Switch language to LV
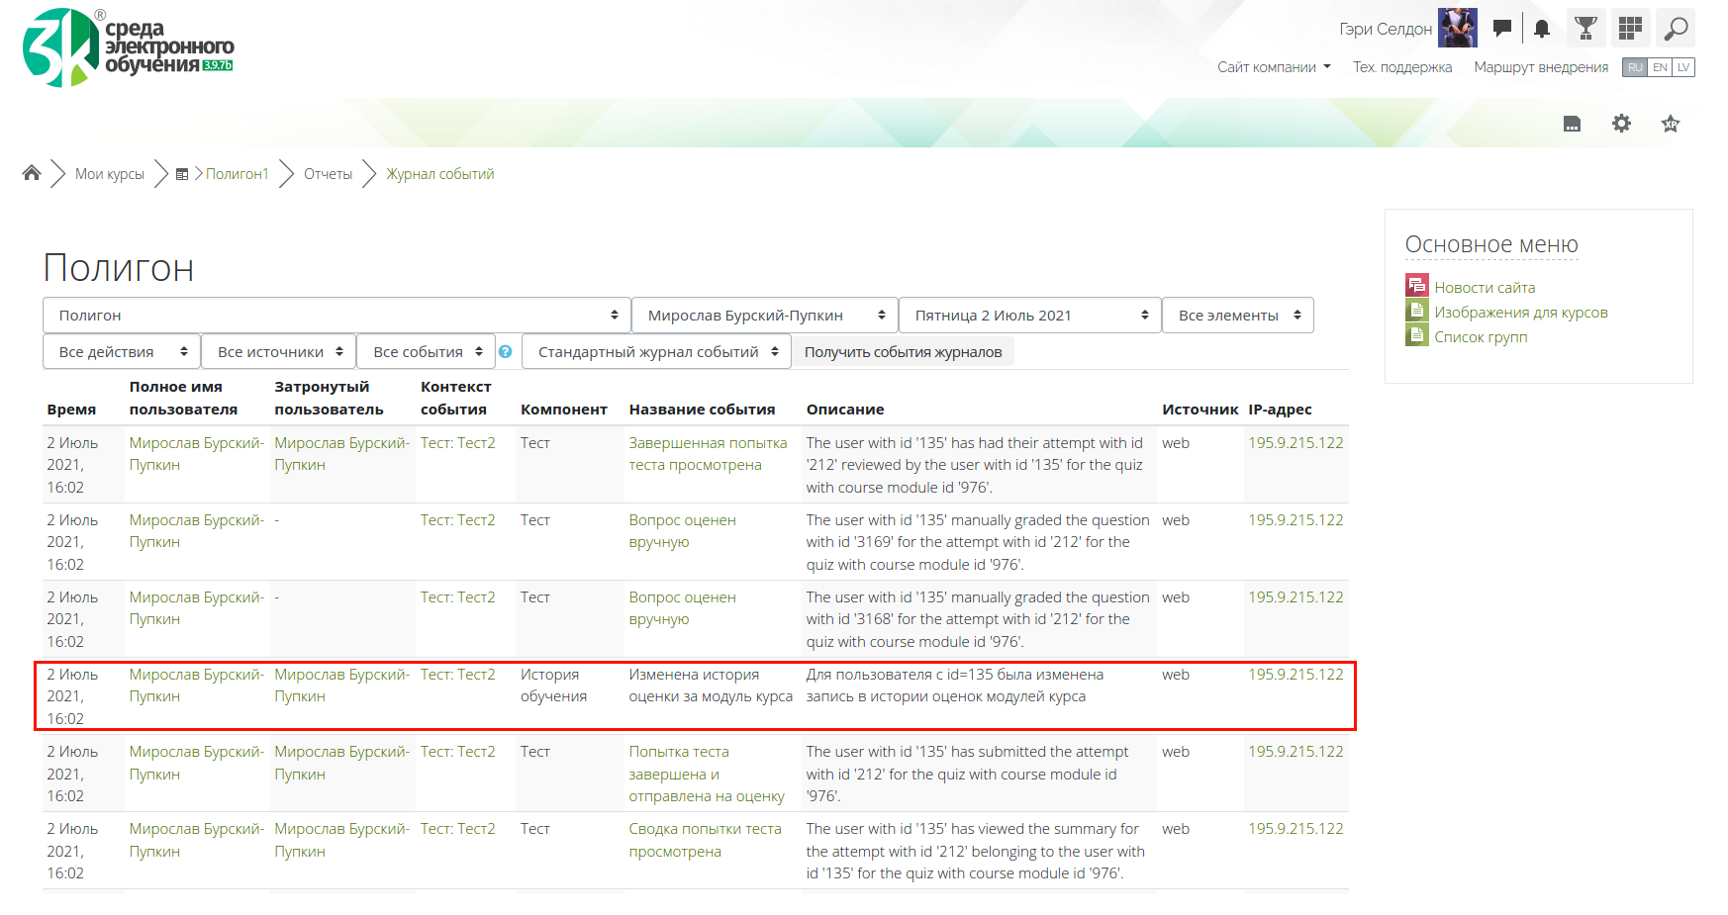Image resolution: width=1728 pixels, height=915 pixels. 1683,67
